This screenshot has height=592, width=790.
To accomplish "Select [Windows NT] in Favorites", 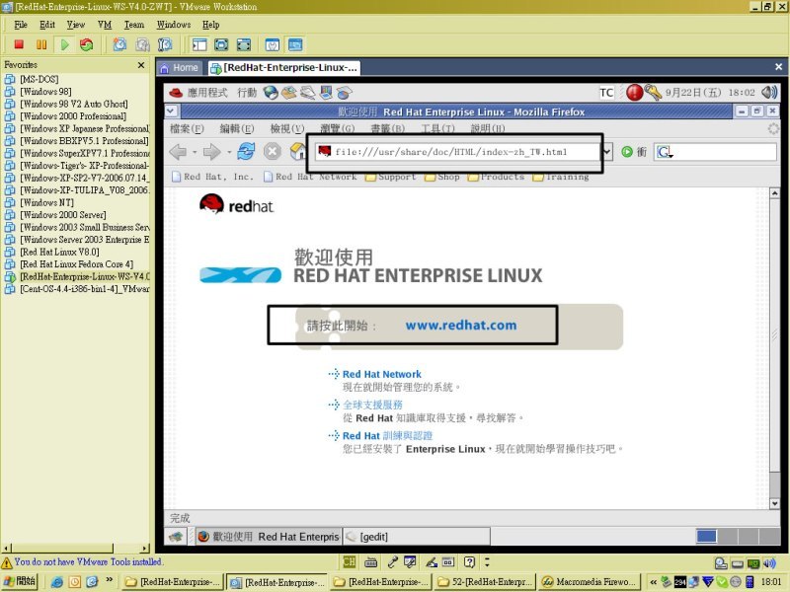I will tap(46, 202).
